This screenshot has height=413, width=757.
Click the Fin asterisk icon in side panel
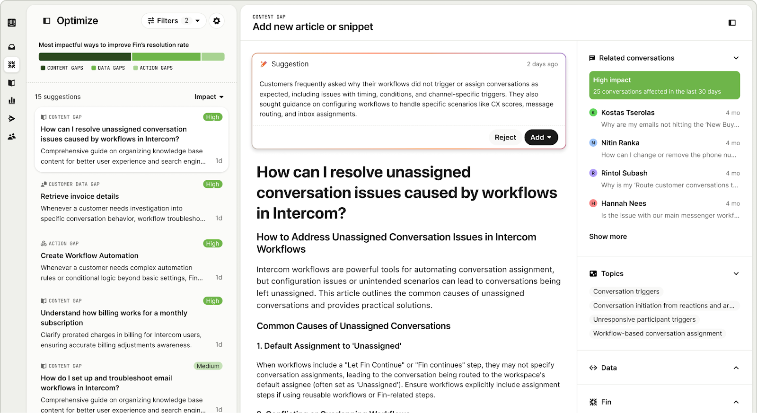(593, 402)
